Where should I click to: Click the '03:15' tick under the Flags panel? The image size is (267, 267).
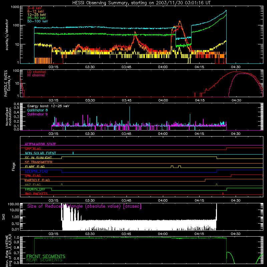point(53,201)
